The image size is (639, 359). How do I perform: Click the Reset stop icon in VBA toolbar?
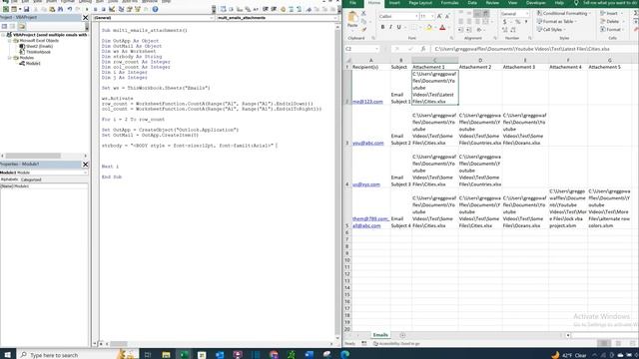coord(104,9)
